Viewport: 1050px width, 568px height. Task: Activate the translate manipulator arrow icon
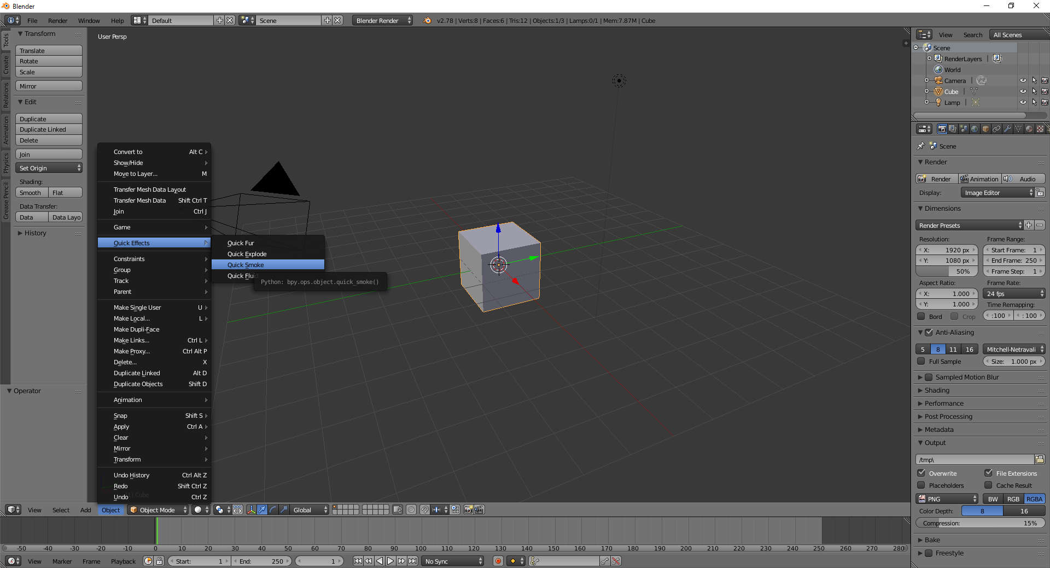(262, 510)
